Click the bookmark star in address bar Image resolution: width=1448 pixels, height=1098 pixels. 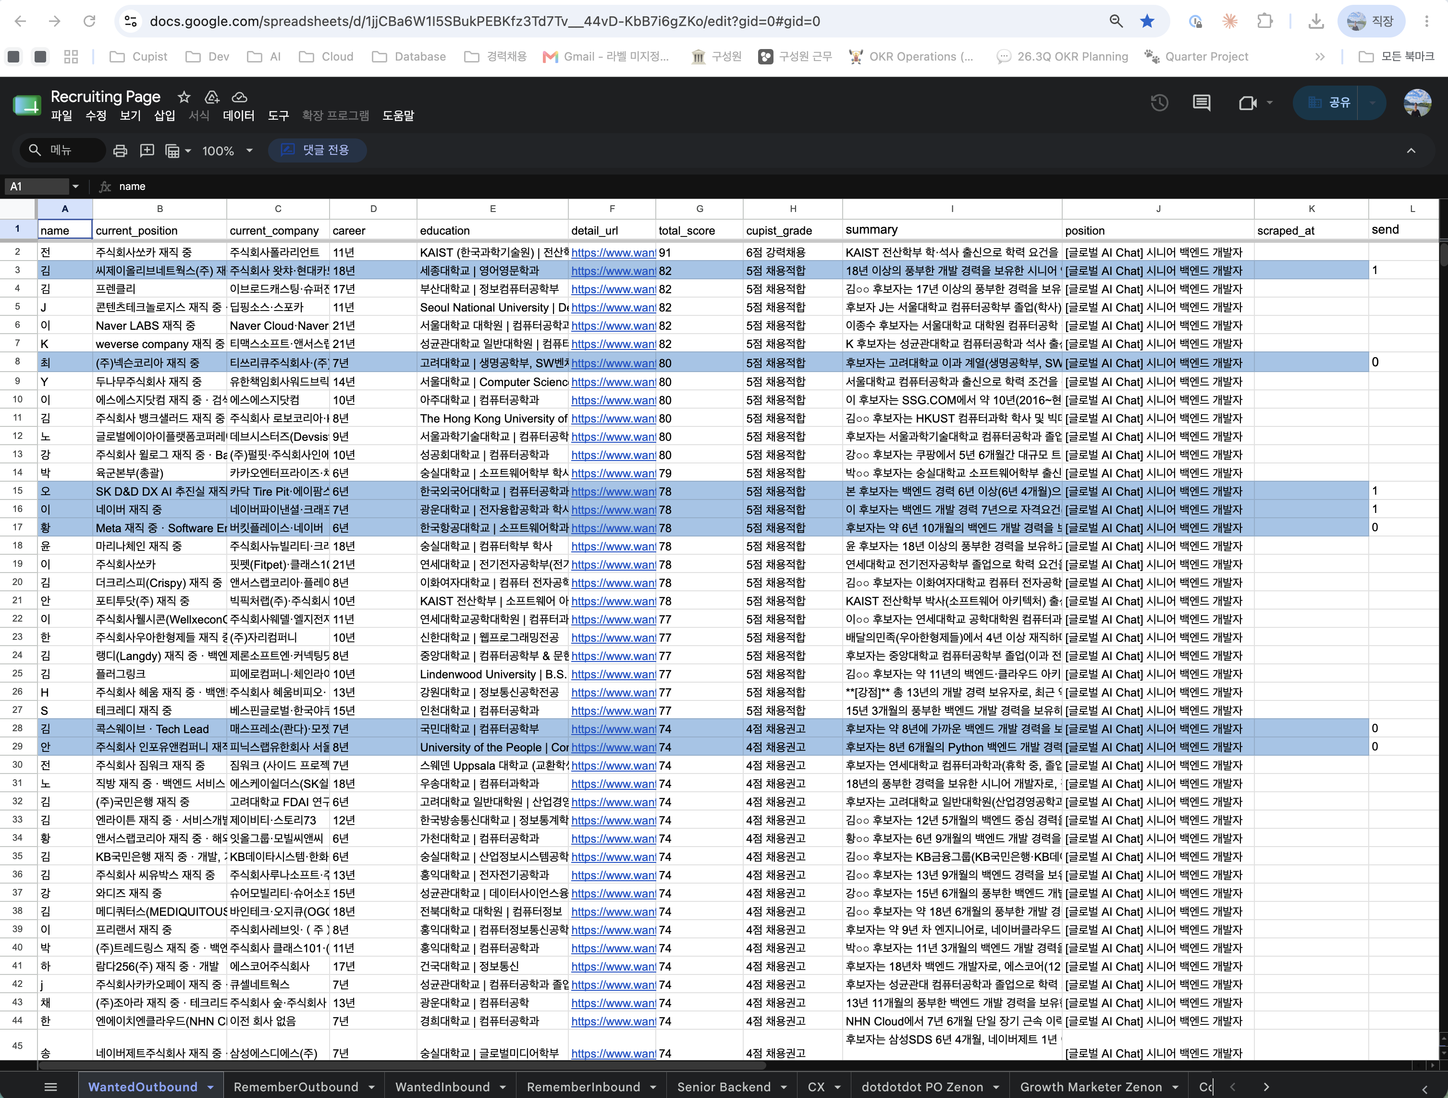(1147, 21)
